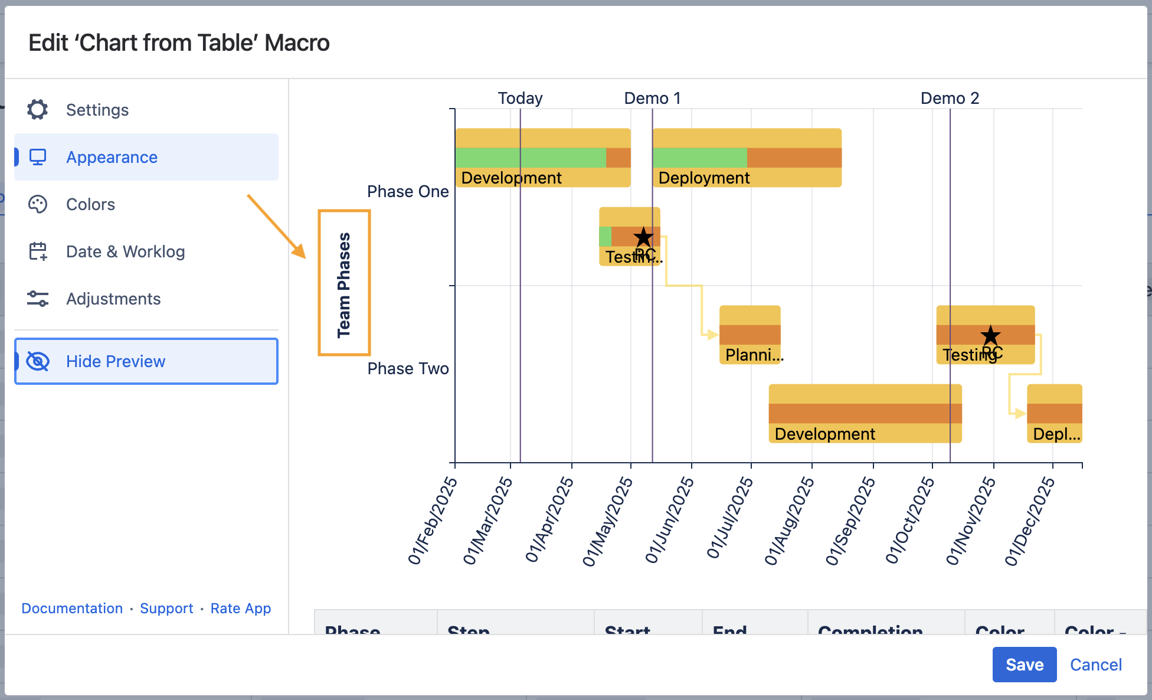
Task: Click the Save button
Action: (x=1025, y=665)
